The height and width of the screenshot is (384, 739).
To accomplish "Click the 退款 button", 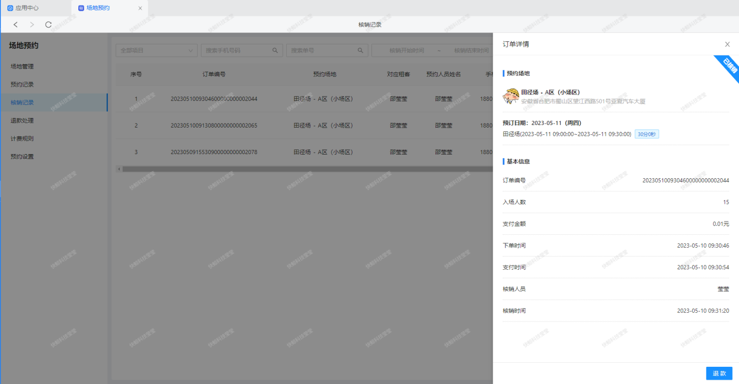I will (719, 373).
